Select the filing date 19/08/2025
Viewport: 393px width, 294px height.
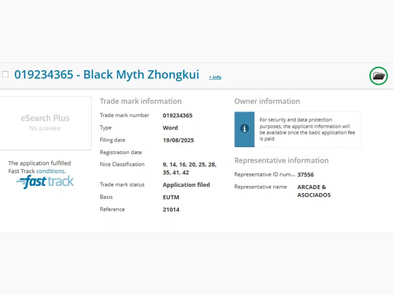point(178,140)
